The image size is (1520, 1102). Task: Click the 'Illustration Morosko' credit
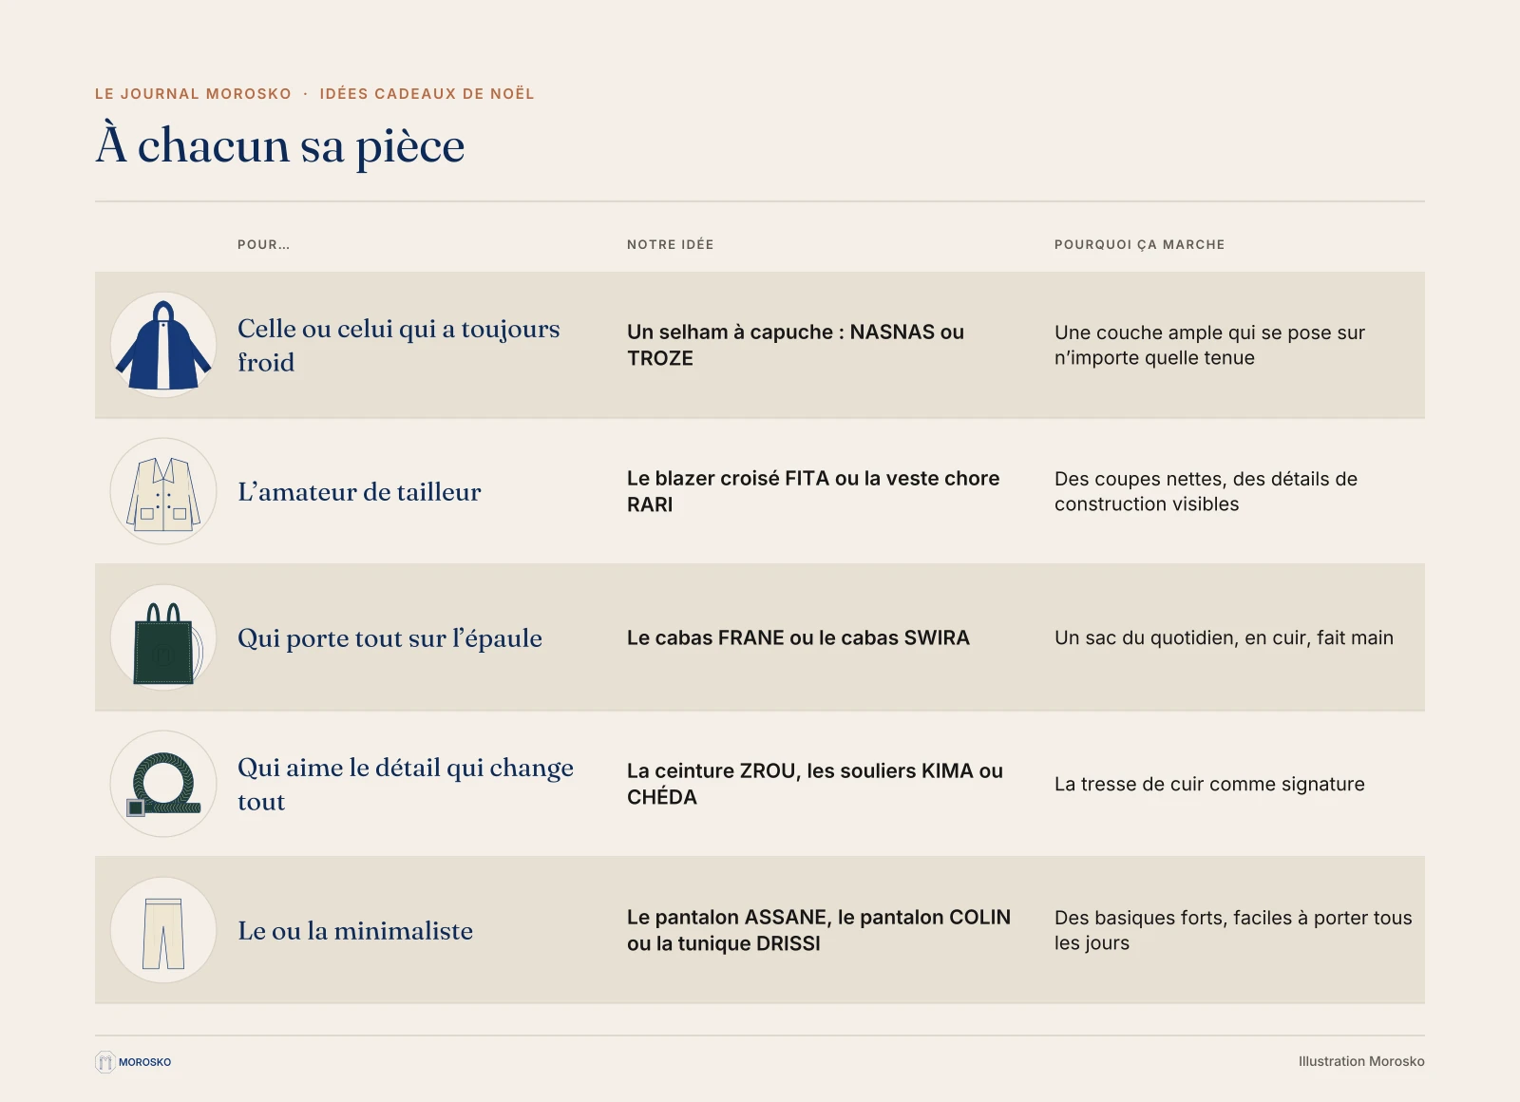(1361, 1062)
